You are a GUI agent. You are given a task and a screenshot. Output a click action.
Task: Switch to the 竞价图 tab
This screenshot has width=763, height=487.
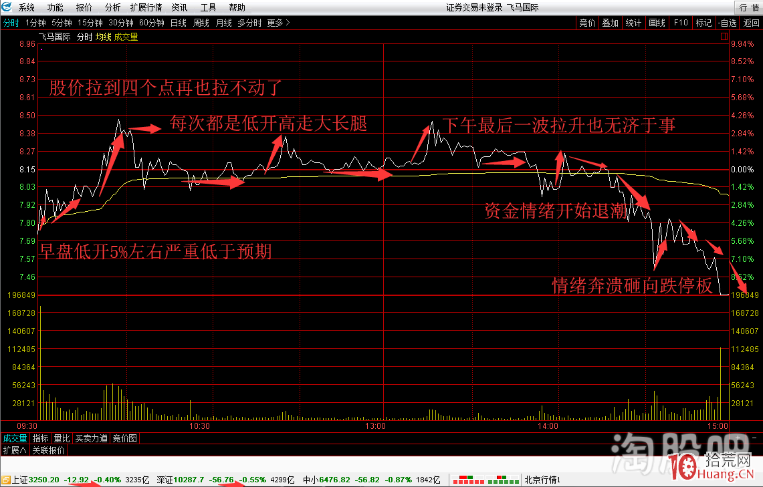pos(126,438)
